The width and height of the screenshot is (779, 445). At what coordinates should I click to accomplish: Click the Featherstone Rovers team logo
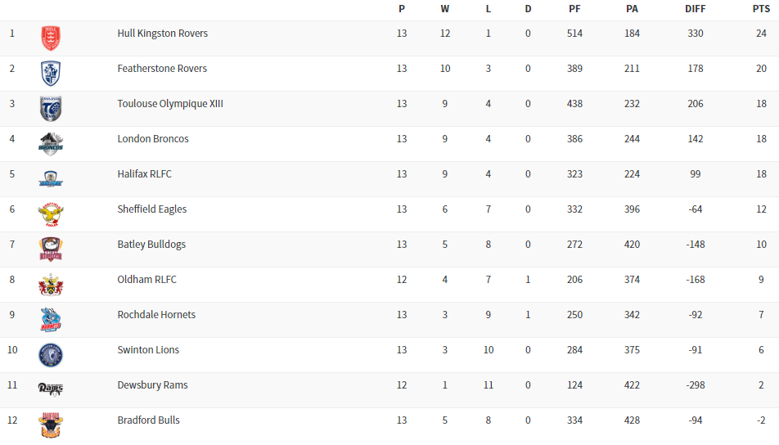[51, 73]
